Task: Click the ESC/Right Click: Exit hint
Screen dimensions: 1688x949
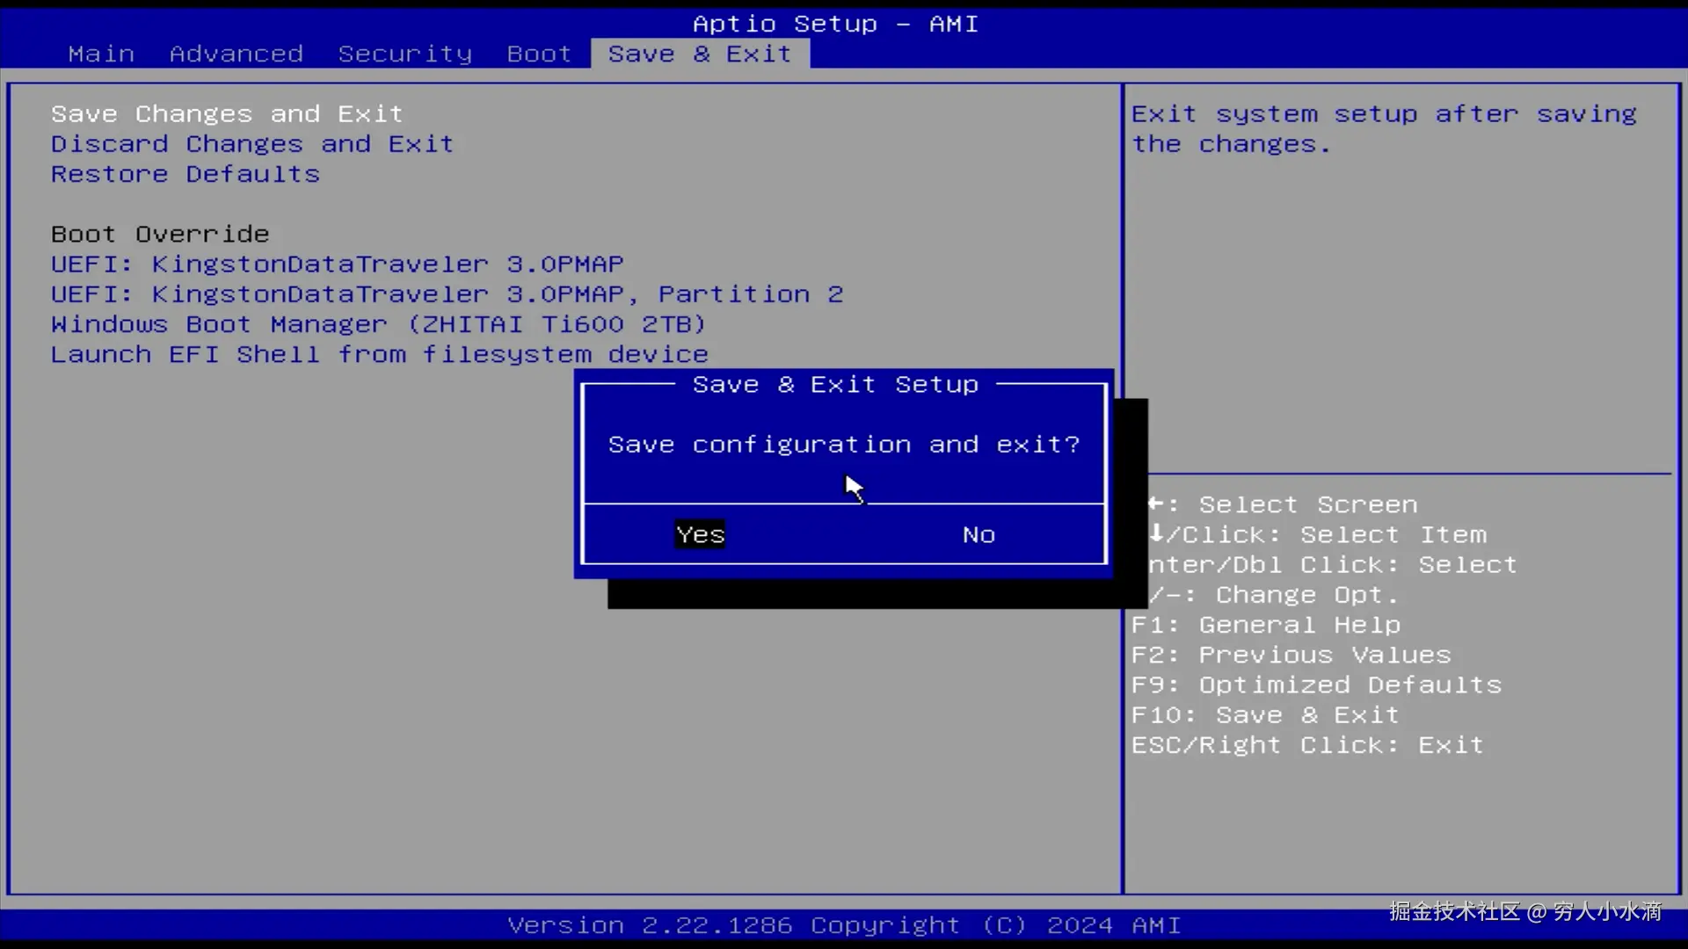Action: [1306, 745]
